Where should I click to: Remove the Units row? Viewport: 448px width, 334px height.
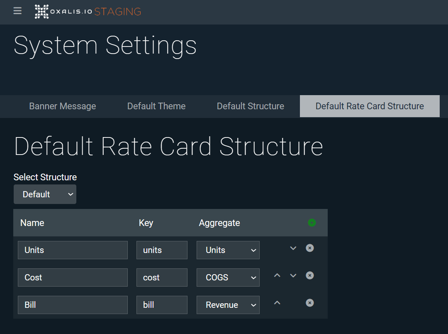point(310,248)
